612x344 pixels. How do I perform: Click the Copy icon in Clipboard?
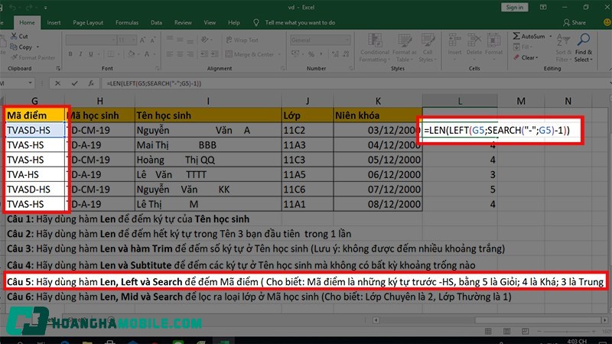[12, 46]
